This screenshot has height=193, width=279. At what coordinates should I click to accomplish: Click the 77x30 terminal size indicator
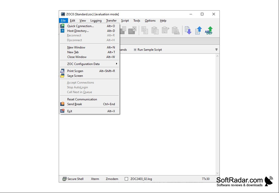click(x=205, y=179)
